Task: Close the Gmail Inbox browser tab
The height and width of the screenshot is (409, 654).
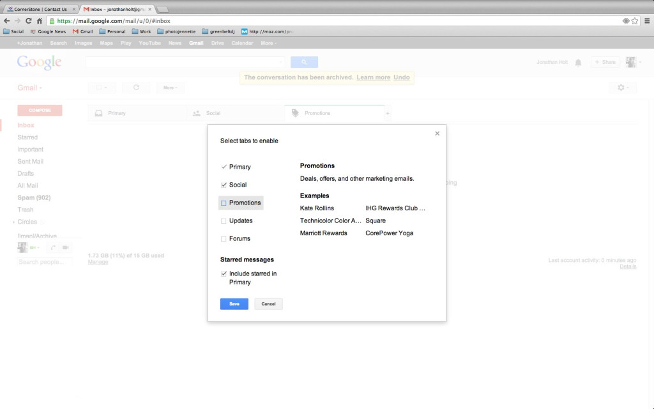Action: [149, 9]
